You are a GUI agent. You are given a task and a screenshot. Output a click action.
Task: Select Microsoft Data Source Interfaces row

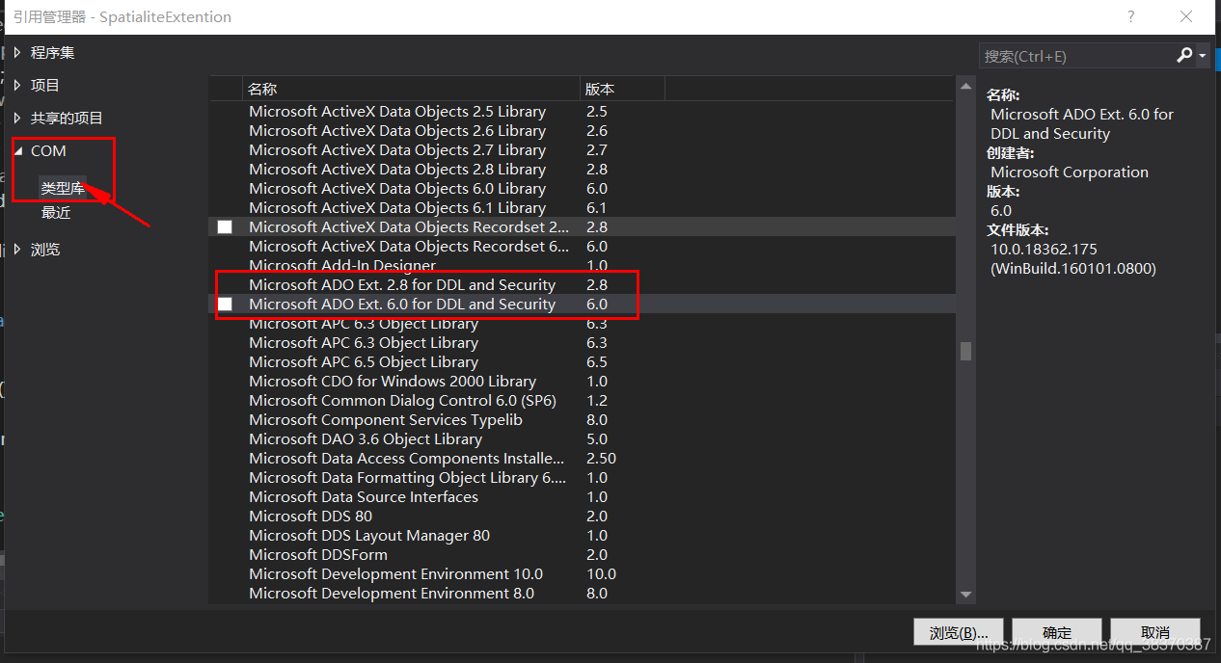583,497
